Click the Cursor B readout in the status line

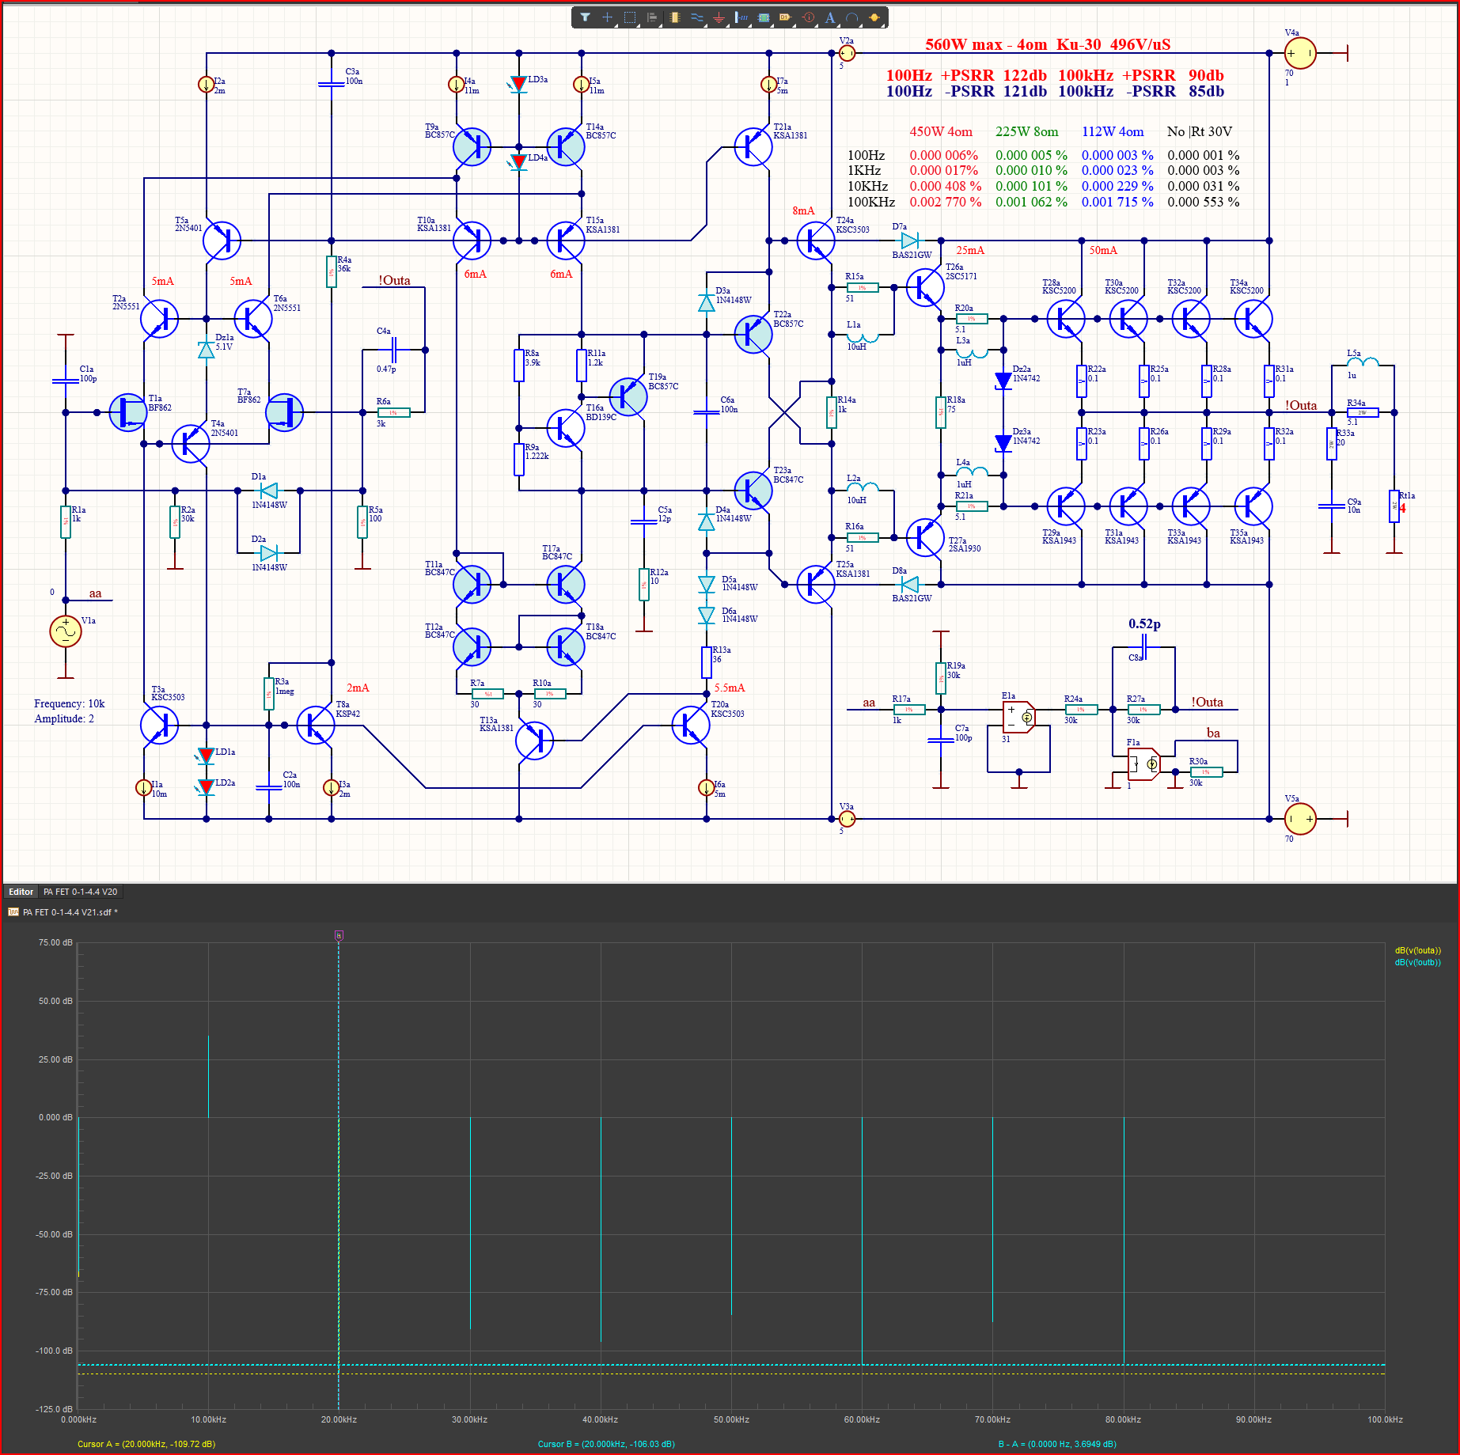point(606,1444)
